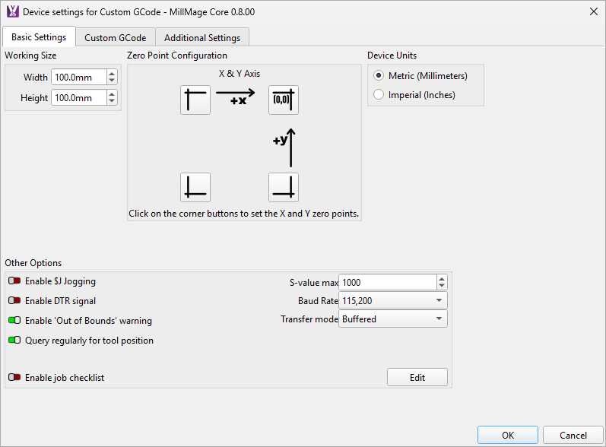Increase Width with the up arrow

click(x=113, y=74)
